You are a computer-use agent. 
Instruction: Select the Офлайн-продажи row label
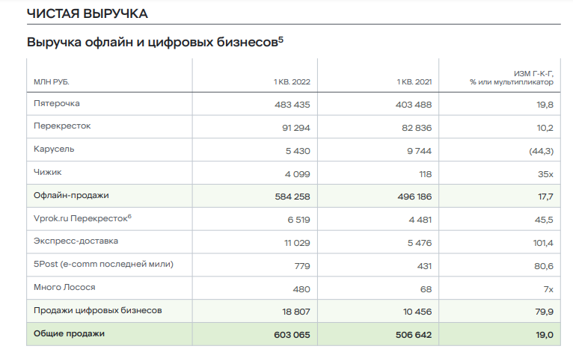tap(71, 195)
